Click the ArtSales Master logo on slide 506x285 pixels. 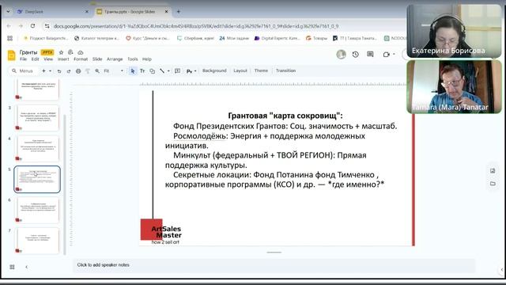pyautogui.click(x=161, y=231)
